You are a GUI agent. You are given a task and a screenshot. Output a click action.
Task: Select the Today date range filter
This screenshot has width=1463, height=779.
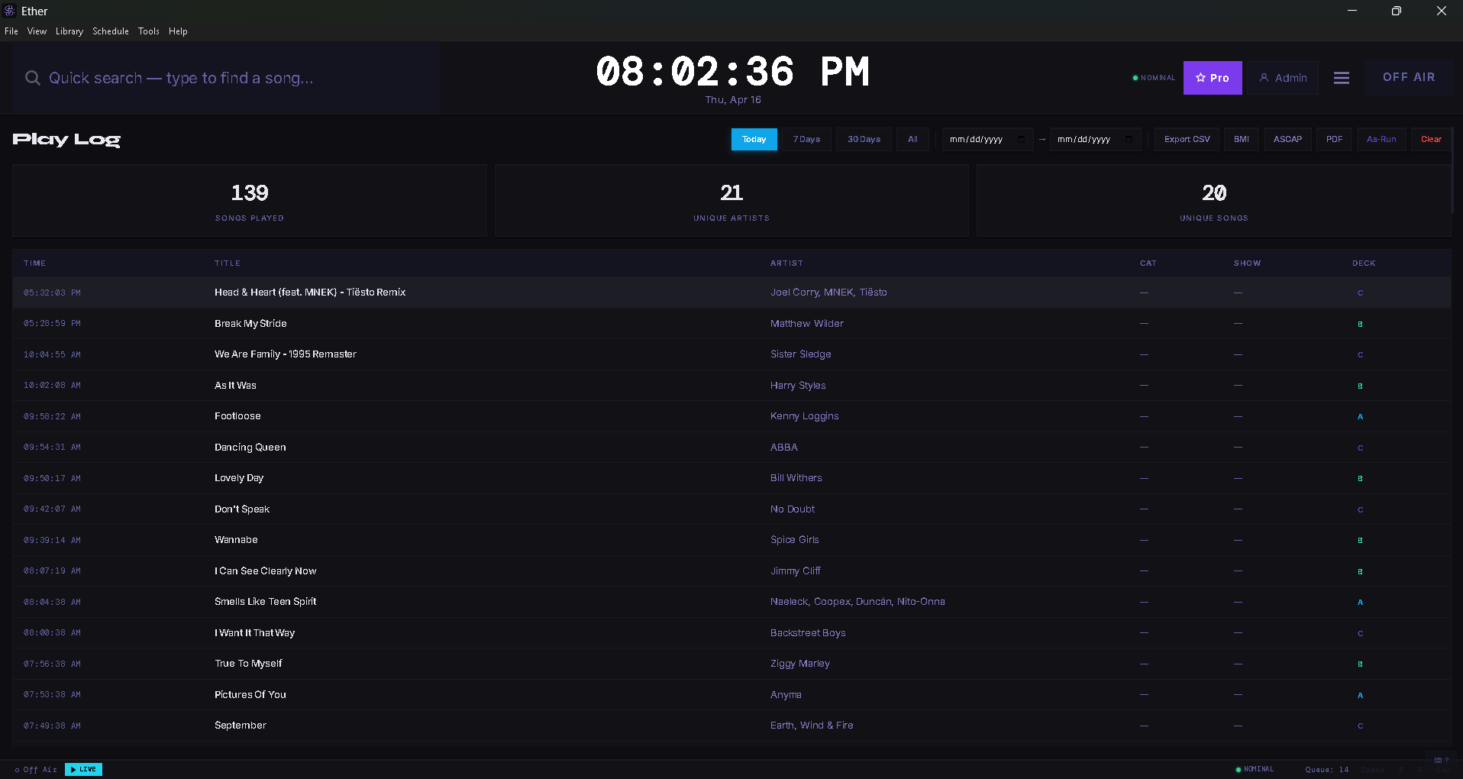click(x=754, y=140)
